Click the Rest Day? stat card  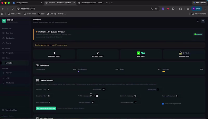coord(141,54)
